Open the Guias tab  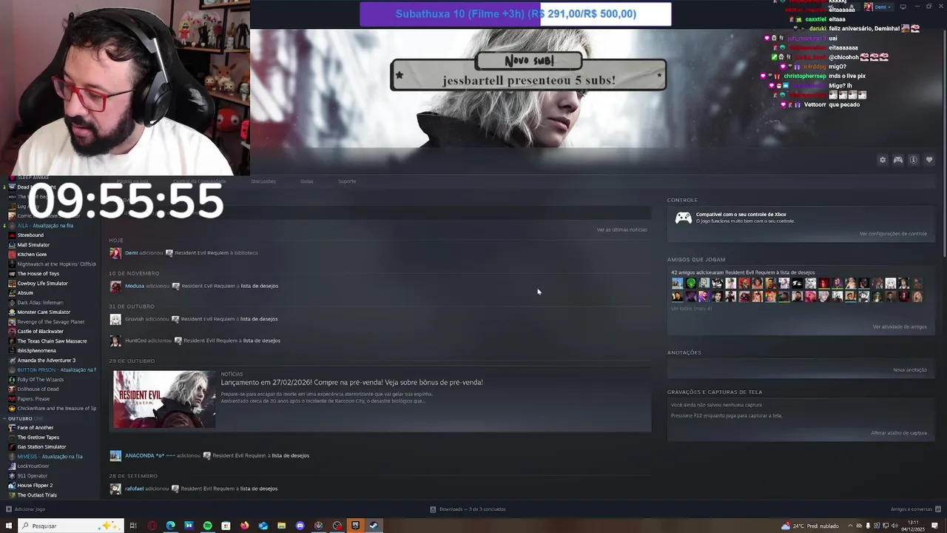tap(307, 181)
